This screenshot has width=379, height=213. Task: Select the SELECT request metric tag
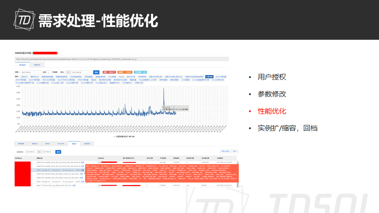[x=221, y=77]
